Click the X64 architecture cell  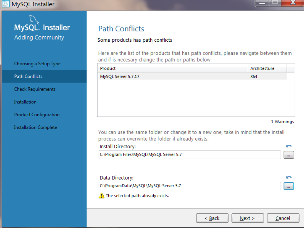pos(254,77)
